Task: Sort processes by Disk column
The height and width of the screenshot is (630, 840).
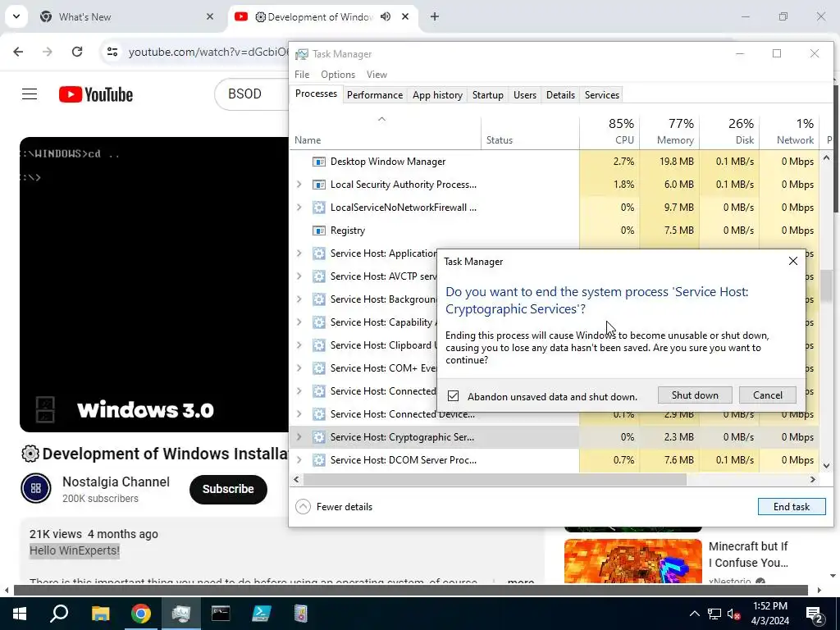Action: point(729,131)
